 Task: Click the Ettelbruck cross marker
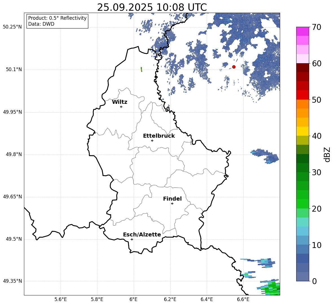pyautogui.click(x=152, y=141)
